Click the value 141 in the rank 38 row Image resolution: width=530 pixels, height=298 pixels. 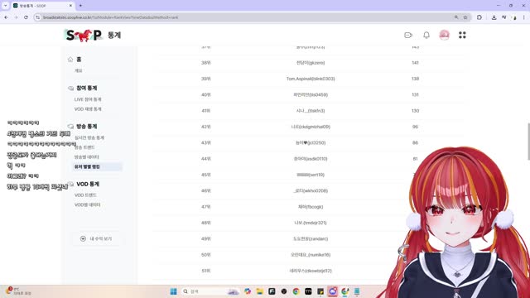(415, 63)
